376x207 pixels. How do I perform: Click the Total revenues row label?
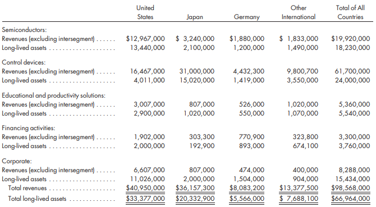pyautogui.click(x=27, y=188)
